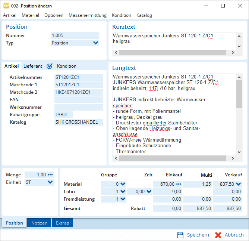Click the Speichern floppy disk icon
The height and width of the screenshot is (241, 249).
tap(180, 235)
